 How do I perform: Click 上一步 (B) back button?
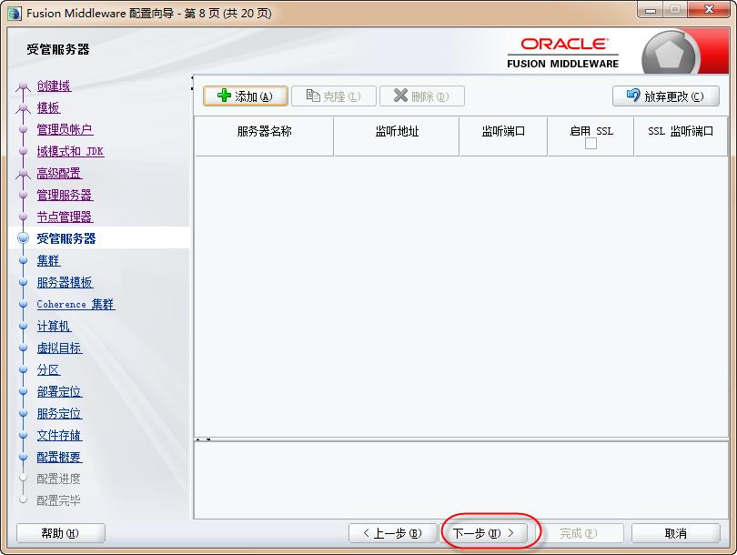click(x=393, y=533)
